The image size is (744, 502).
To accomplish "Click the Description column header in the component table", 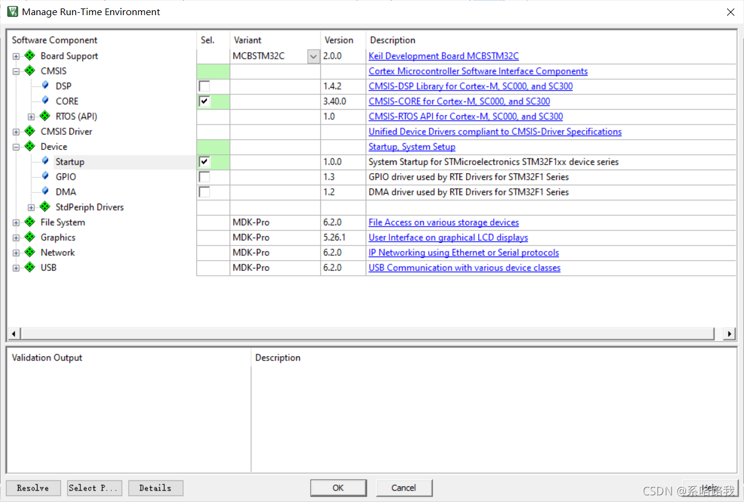I will (x=393, y=40).
